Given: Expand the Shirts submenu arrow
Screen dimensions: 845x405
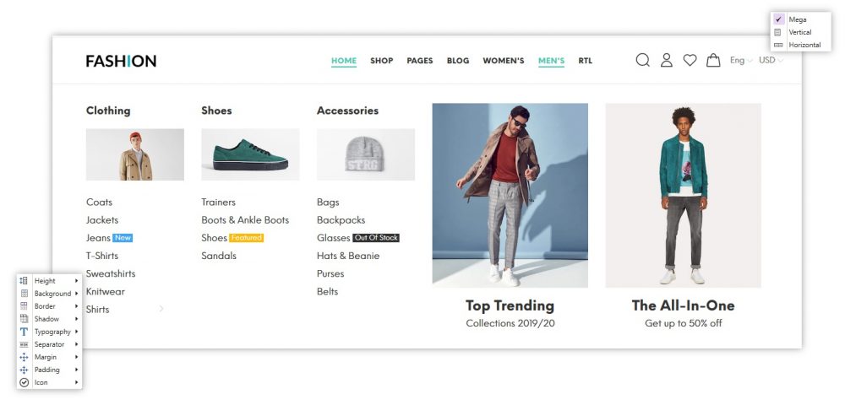Looking at the screenshot, I should (x=161, y=309).
